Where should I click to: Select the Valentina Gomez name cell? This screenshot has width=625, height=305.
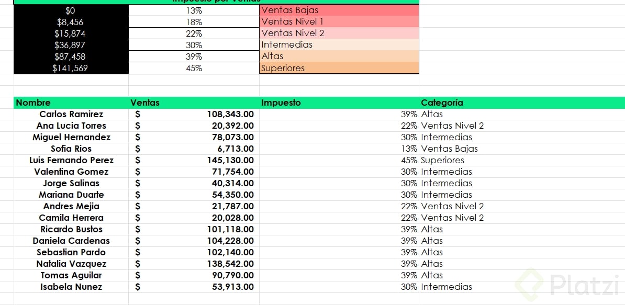(x=71, y=172)
